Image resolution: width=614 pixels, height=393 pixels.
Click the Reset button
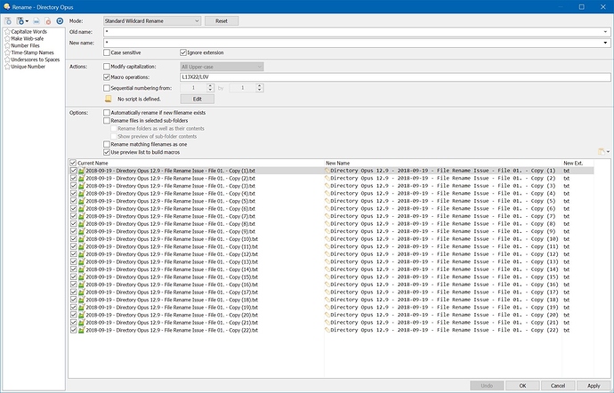point(222,21)
